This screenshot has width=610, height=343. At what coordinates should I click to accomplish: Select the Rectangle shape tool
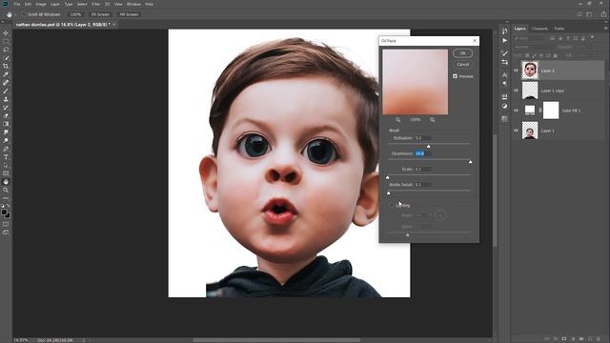point(6,173)
